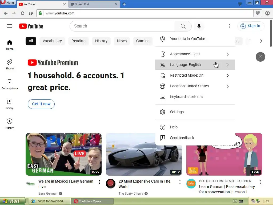Click the Sign in button

pos(251,26)
